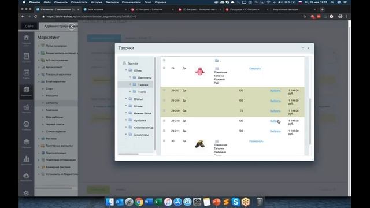Bookmark the page with the star icon
This screenshot has width=370, height=208.
point(305,17)
